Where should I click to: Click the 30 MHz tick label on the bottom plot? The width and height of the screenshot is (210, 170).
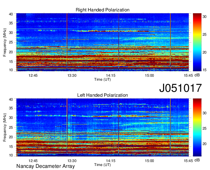click(x=11, y=118)
